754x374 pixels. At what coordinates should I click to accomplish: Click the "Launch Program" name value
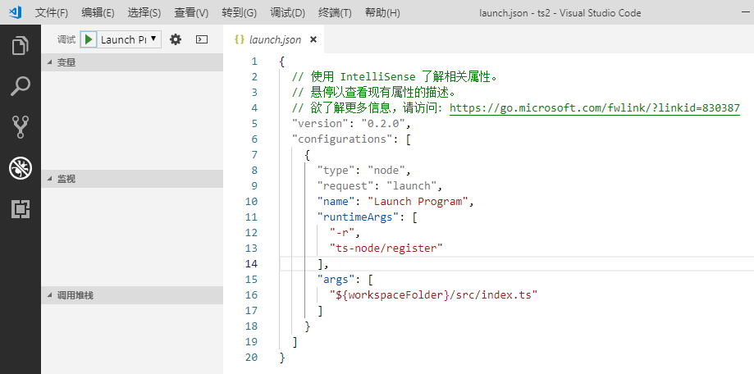click(x=418, y=202)
